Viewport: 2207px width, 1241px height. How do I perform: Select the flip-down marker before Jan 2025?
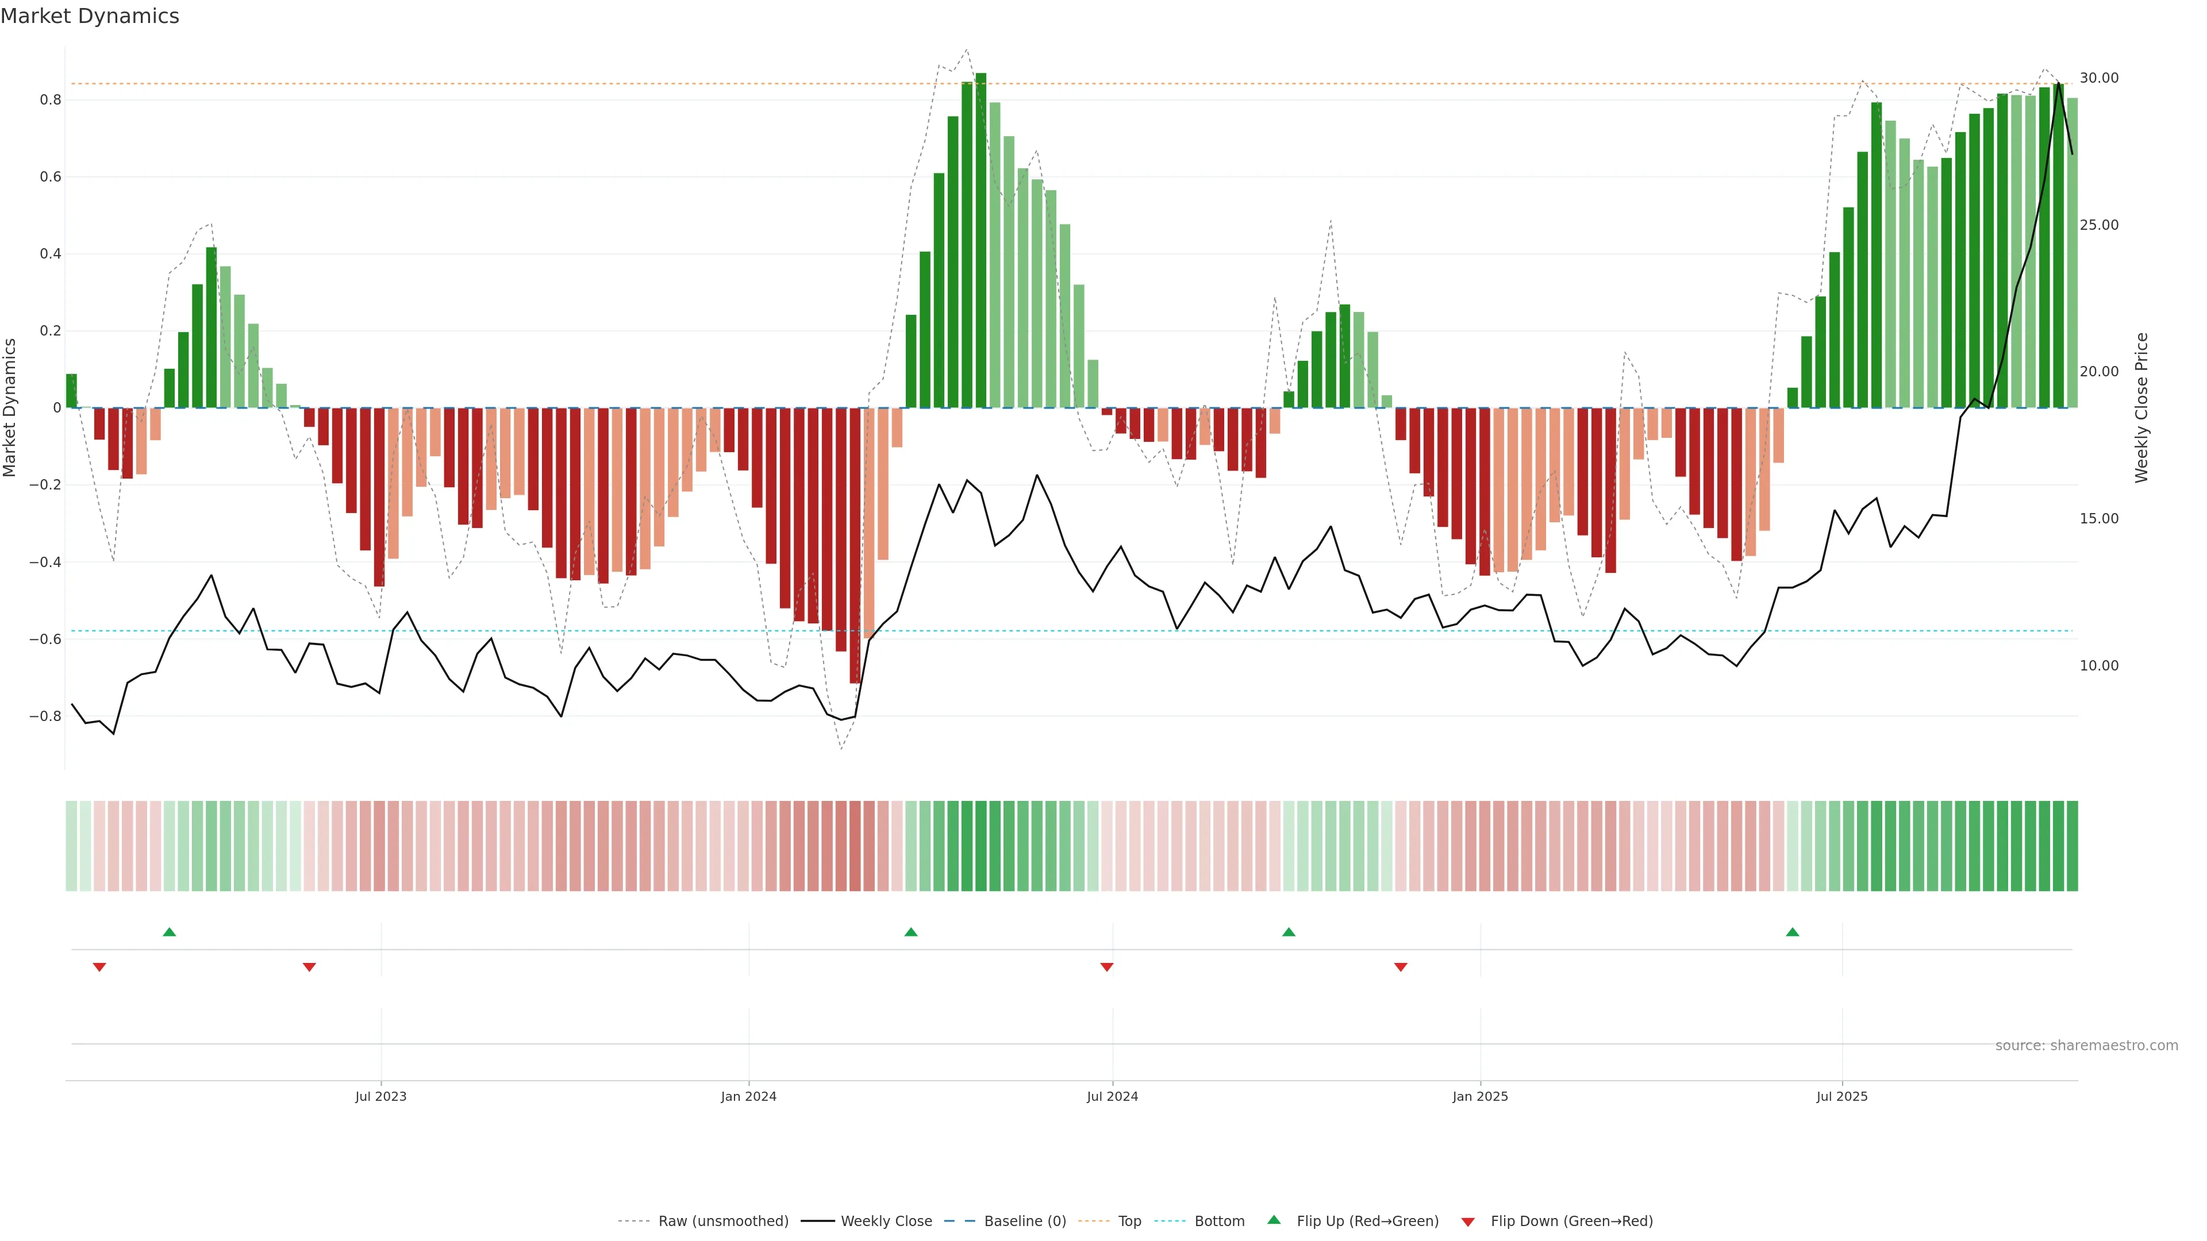(x=1401, y=967)
